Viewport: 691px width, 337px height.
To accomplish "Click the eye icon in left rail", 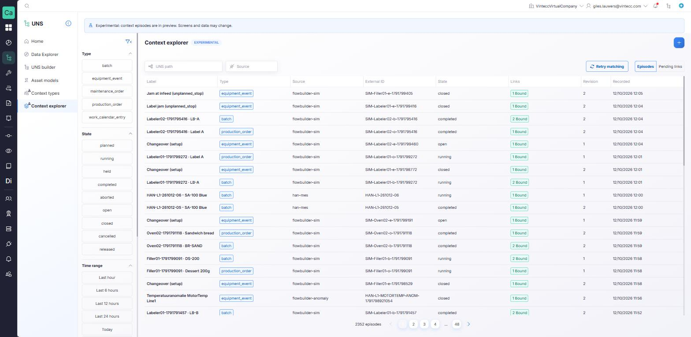I will (8, 151).
